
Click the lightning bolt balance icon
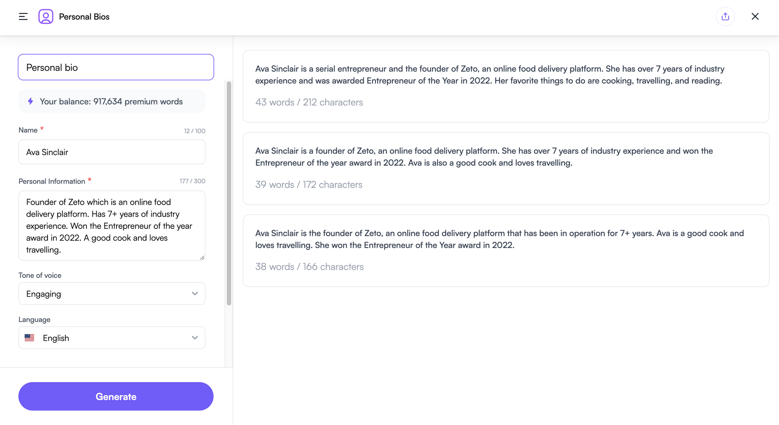click(x=30, y=101)
